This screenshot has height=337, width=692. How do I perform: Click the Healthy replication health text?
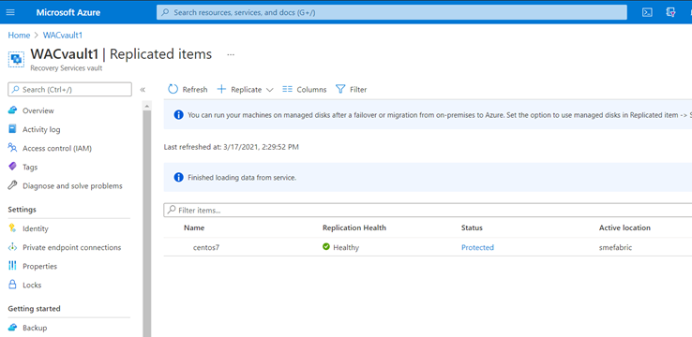pos(346,247)
